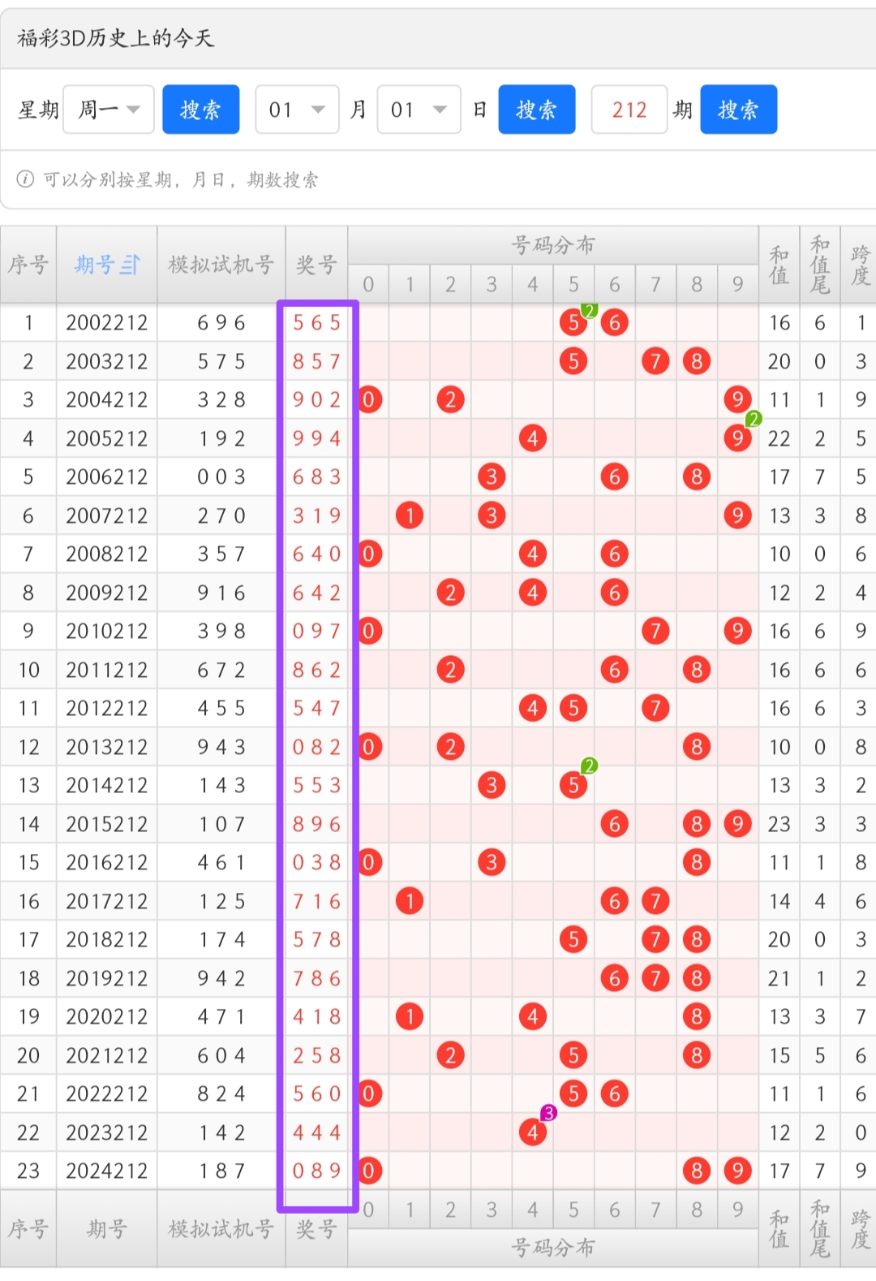
Task: Select issue number 2009212
Action: tap(107, 593)
